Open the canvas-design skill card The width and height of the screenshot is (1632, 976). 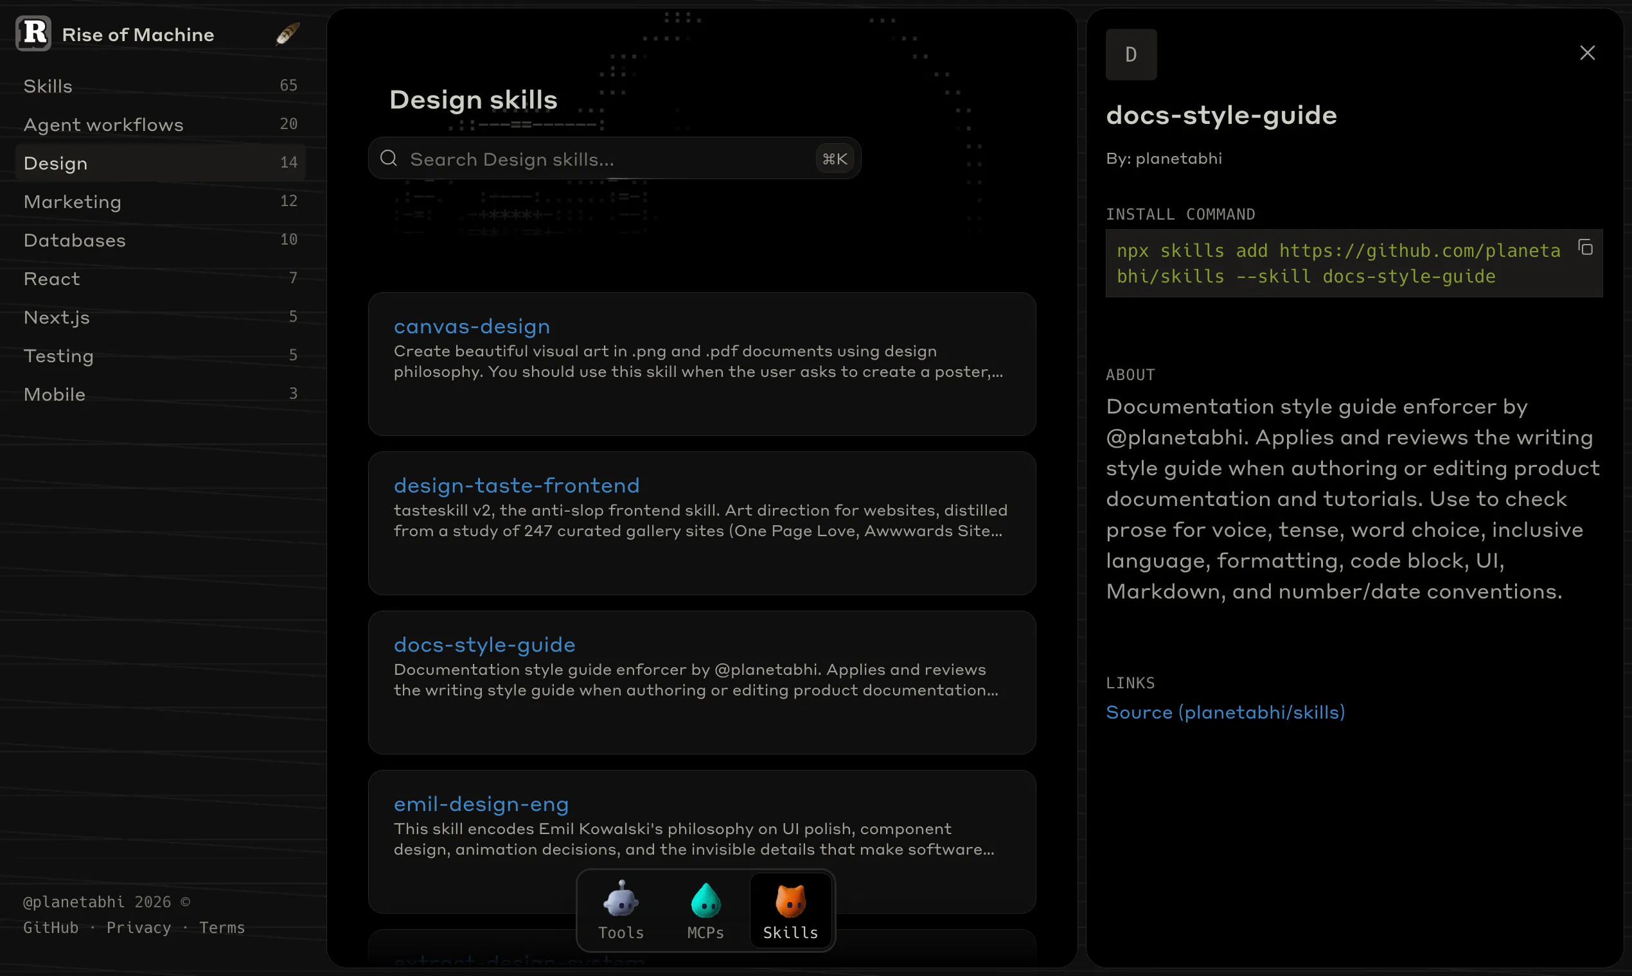click(702, 363)
